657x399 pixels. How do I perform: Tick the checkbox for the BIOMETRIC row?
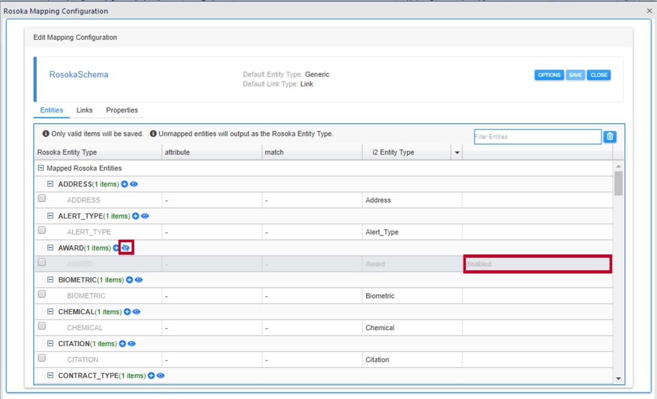pos(42,295)
